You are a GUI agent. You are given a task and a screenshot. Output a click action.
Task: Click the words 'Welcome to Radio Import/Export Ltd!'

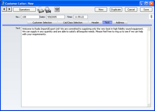pyautogui.click(x=41, y=29)
